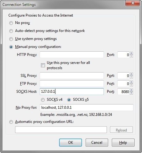Edit the No Proxy for field
The width and height of the screenshot is (142, 153).
pyautogui.click(x=87, y=108)
